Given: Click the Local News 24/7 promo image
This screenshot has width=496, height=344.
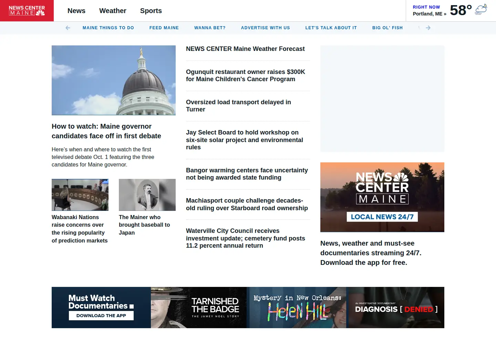Looking at the screenshot, I should (382, 197).
